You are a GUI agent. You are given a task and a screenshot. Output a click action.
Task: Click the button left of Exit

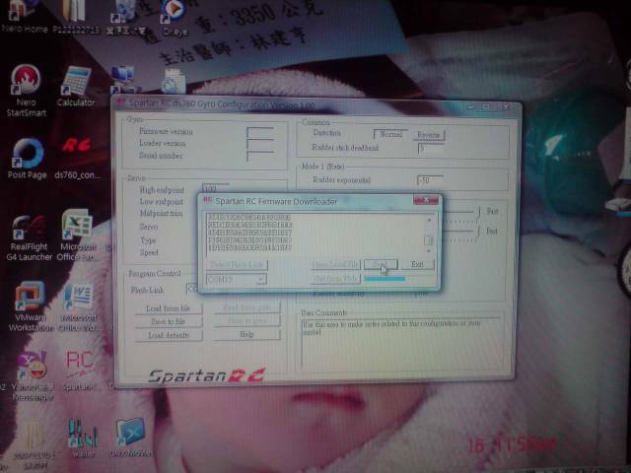381,264
